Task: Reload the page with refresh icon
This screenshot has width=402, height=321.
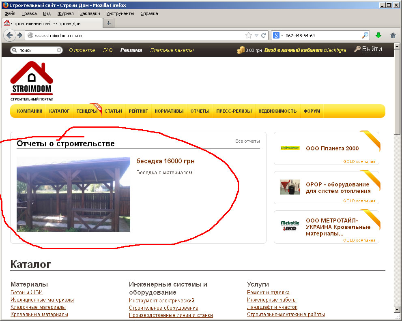Action: coord(264,36)
